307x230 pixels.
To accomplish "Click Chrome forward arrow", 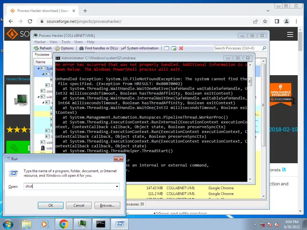I will (20, 21).
